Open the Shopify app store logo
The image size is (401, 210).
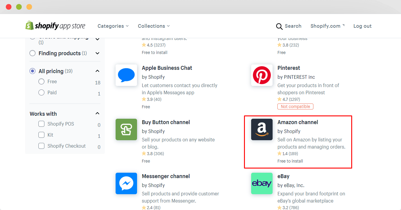(x=55, y=26)
